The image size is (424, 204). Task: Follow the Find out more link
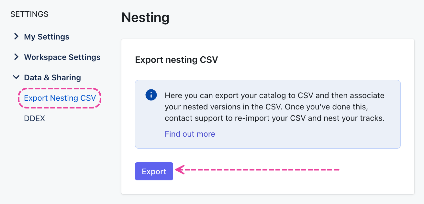190,134
